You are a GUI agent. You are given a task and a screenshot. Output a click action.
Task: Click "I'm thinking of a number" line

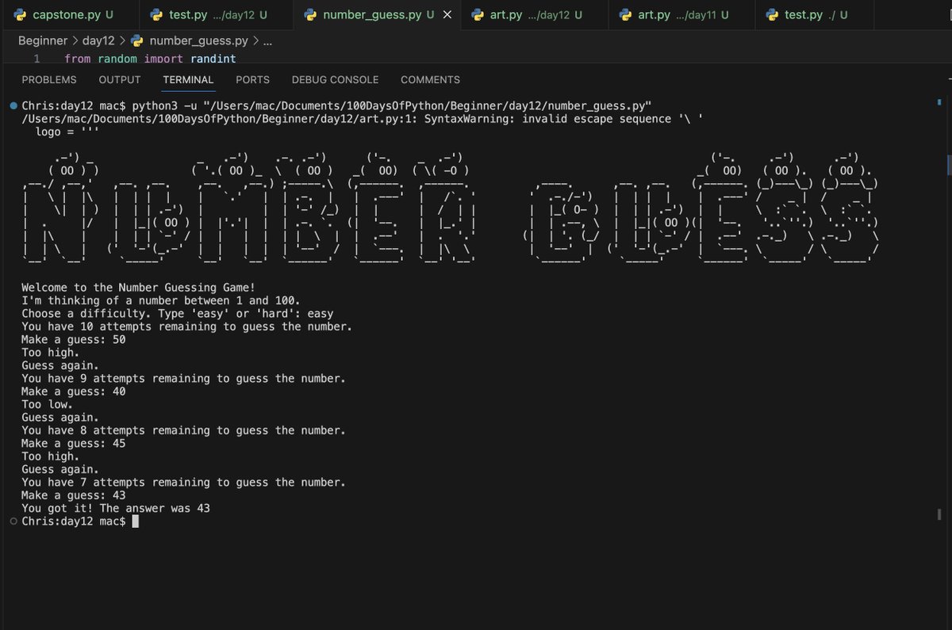161,300
